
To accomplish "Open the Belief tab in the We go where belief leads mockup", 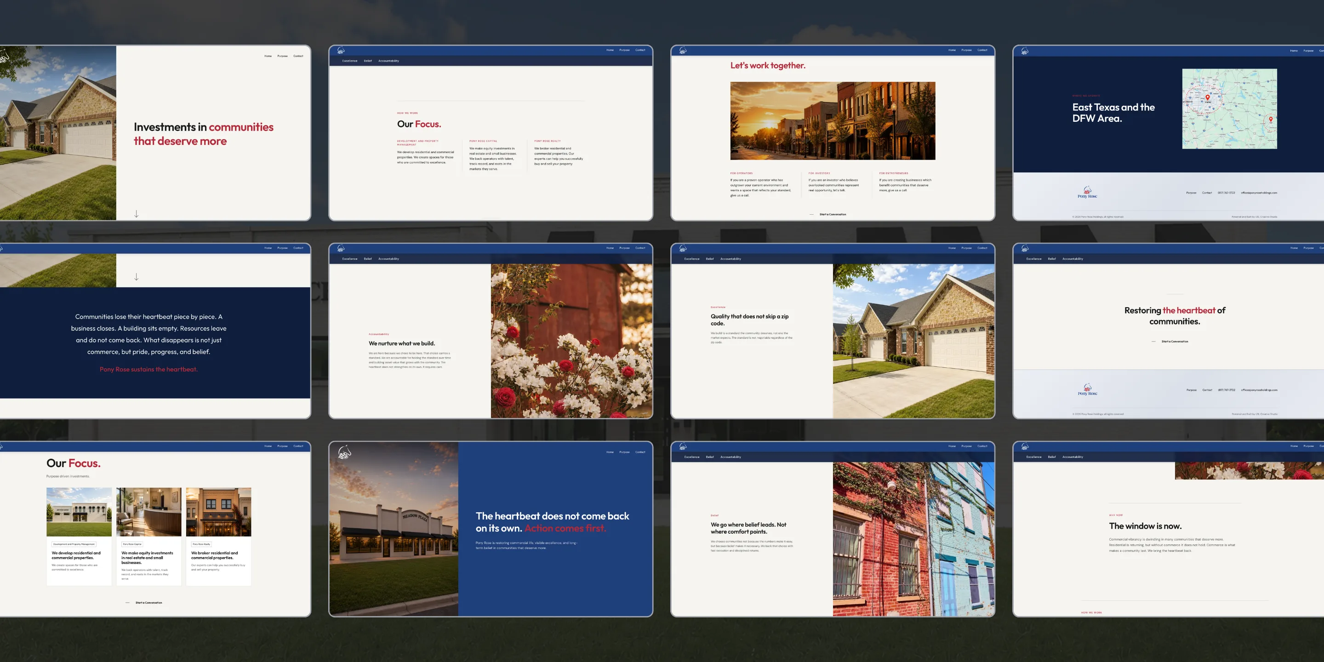I will pos(709,457).
